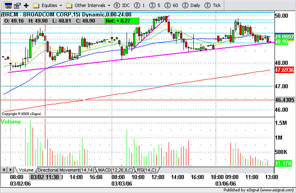Click the 03/03/06 date label
This screenshot has height=193, width=296.
[x=122, y=184]
